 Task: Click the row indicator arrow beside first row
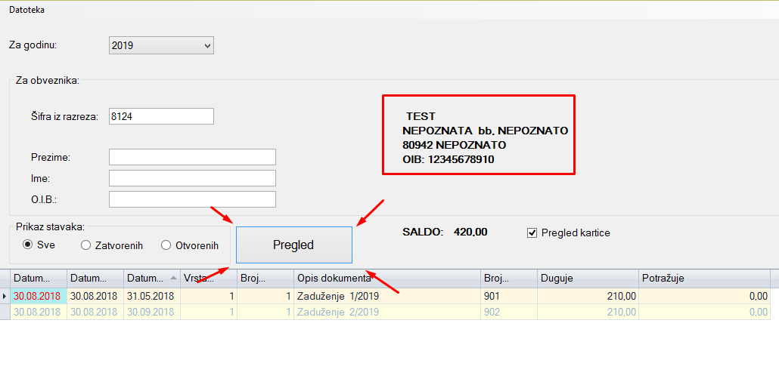5,297
